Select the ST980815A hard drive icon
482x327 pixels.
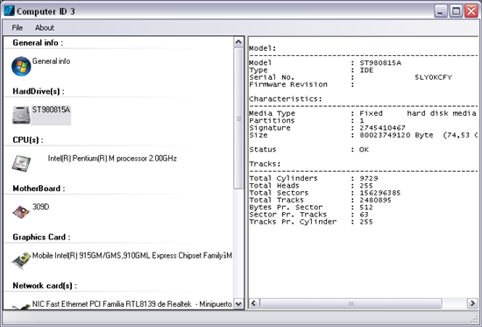(x=21, y=115)
